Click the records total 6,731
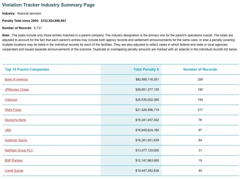Image resolution: width=244 pixels, height=179 pixels. pyautogui.click(x=38, y=28)
